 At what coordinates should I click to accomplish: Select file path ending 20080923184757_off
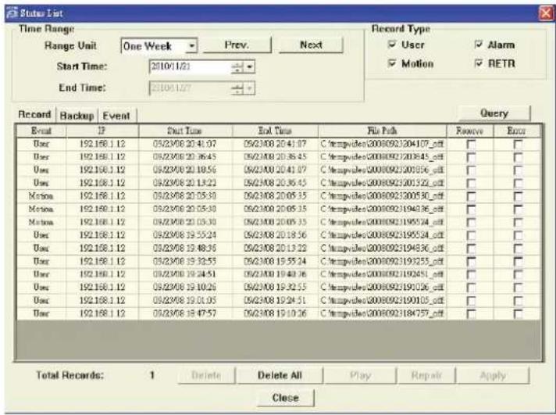coord(383,313)
